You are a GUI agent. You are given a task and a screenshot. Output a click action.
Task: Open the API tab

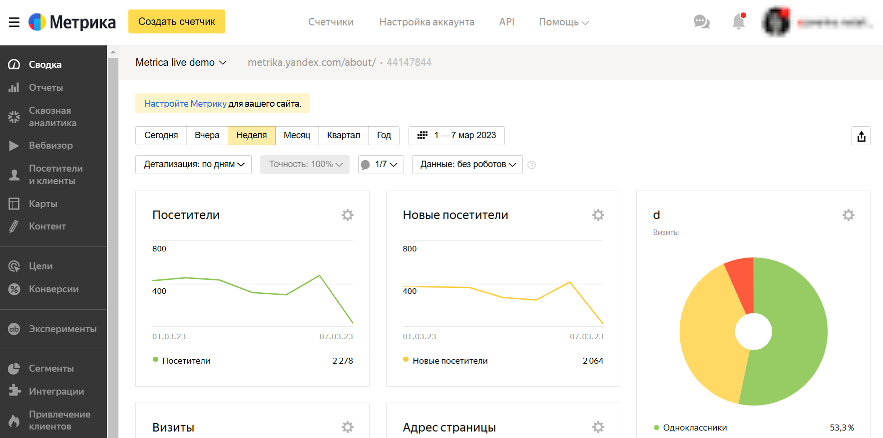pyautogui.click(x=506, y=22)
